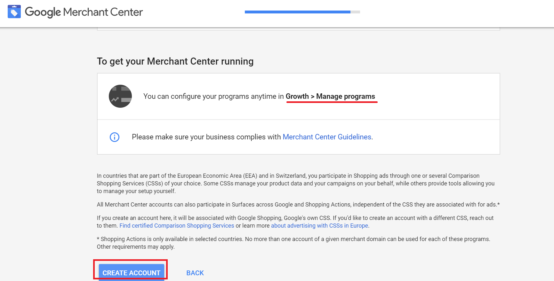
Task: Click the blue info circle icon
Action: [115, 137]
